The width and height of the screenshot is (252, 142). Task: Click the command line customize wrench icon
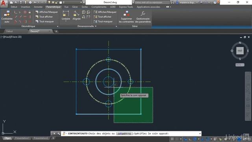coord(59,133)
